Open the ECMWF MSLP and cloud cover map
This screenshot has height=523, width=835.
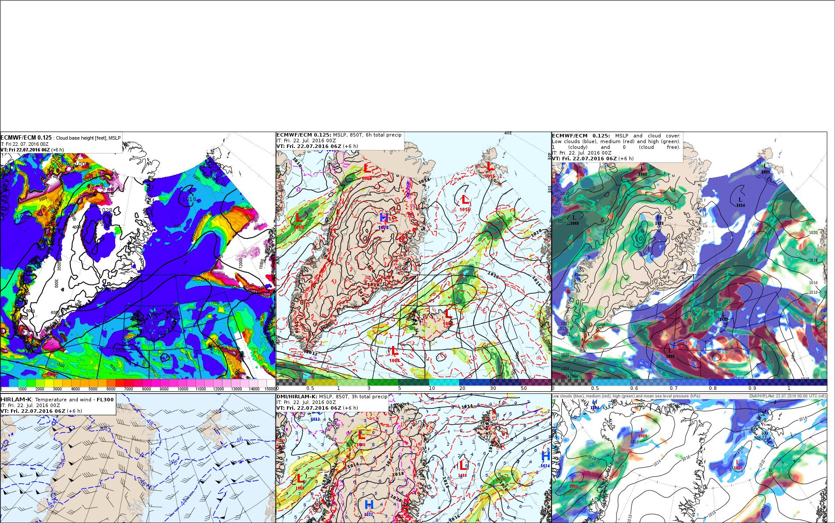click(x=689, y=262)
